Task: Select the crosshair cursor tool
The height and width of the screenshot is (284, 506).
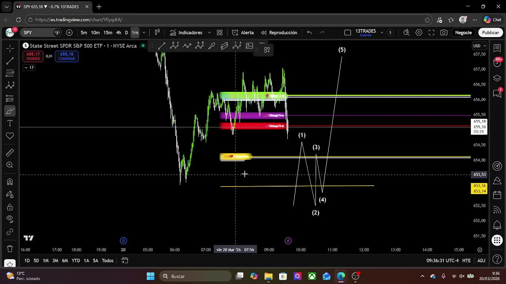Action: [x=10, y=48]
